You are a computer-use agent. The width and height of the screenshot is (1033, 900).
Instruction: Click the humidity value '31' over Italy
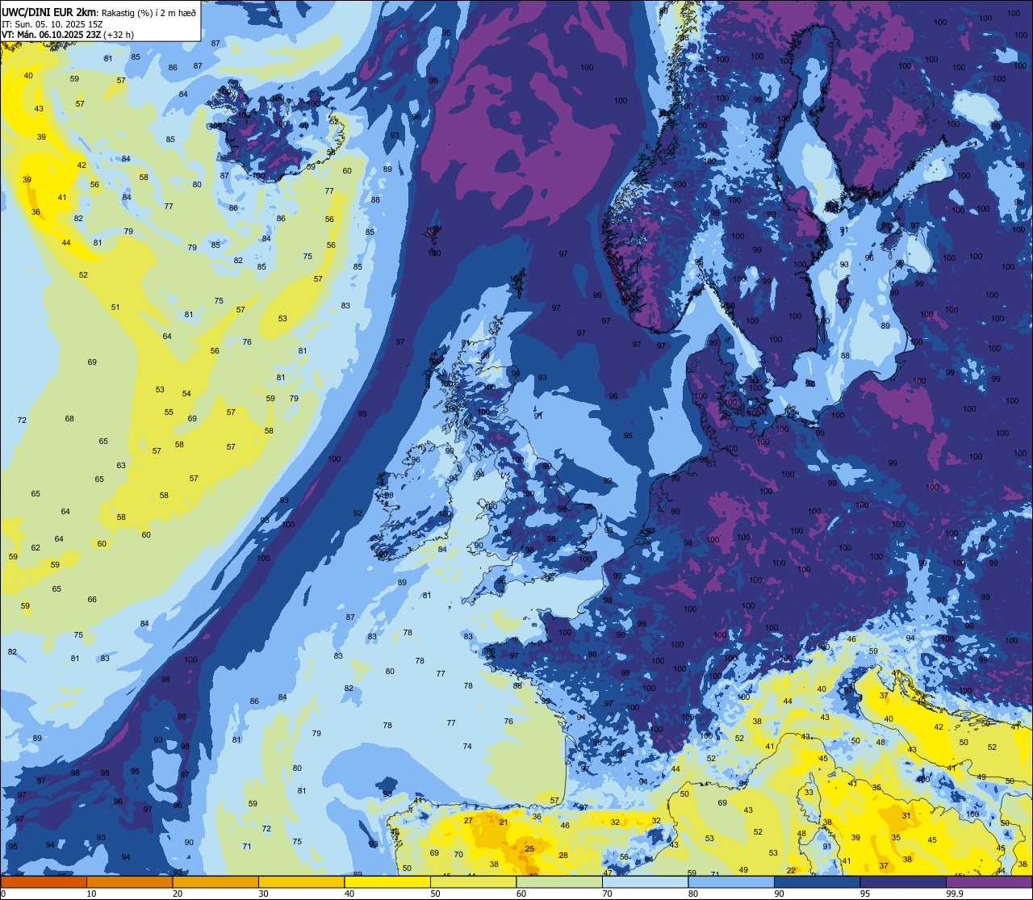[x=906, y=815]
